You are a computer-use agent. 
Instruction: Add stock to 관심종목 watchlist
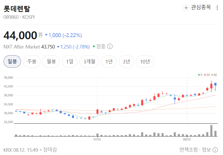[197, 7]
